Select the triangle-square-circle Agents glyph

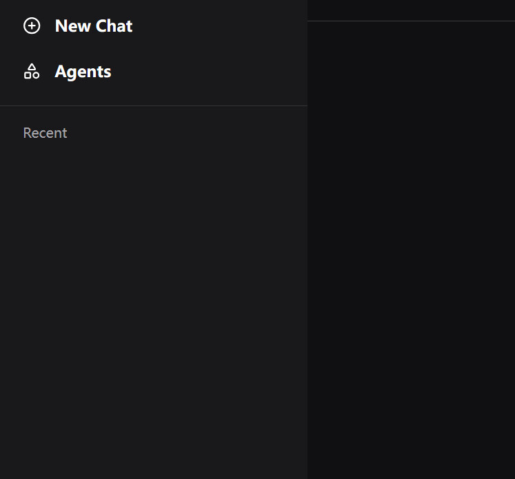point(32,72)
